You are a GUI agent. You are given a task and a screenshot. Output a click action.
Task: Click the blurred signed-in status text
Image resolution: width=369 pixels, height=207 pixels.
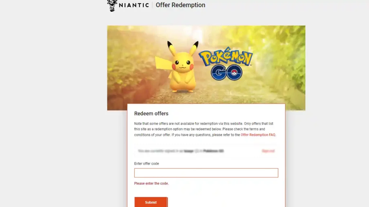[181, 151]
